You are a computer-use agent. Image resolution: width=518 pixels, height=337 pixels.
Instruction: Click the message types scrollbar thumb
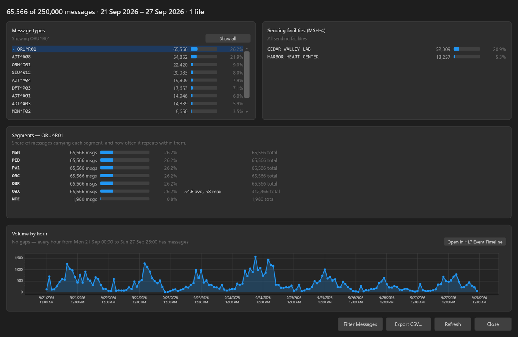coord(247,75)
